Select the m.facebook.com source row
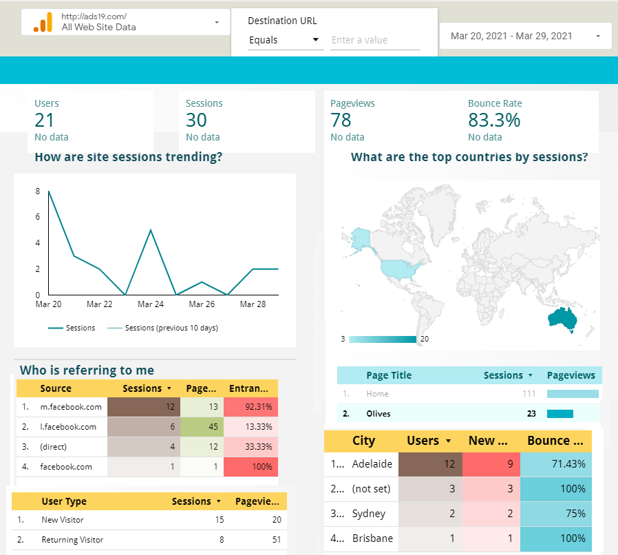618x555 pixels. click(x=71, y=407)
